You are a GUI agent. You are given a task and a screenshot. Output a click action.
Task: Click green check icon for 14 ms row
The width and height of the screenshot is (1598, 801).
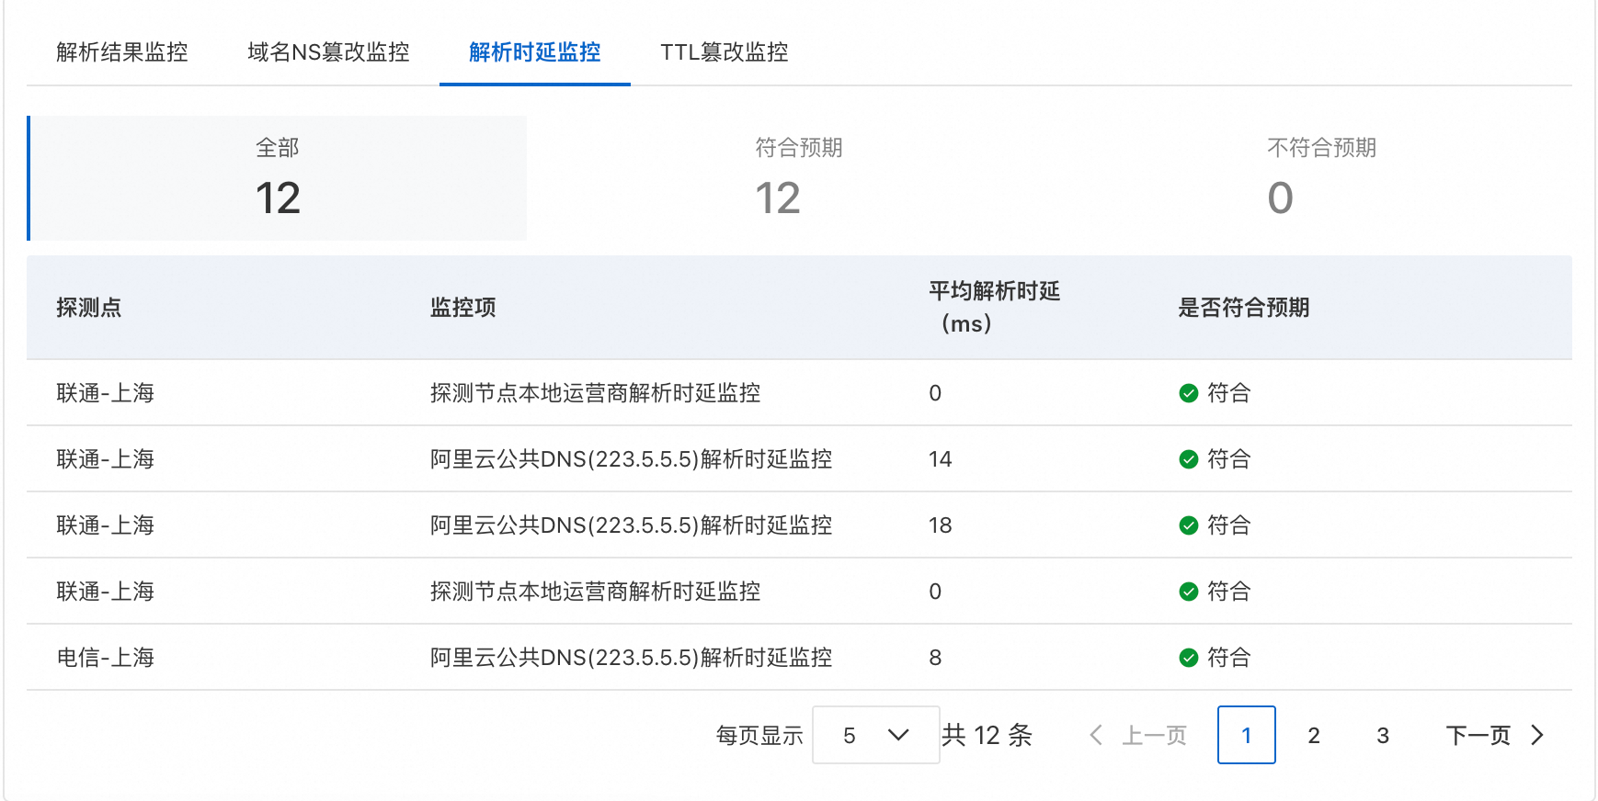coord(1188,459)
